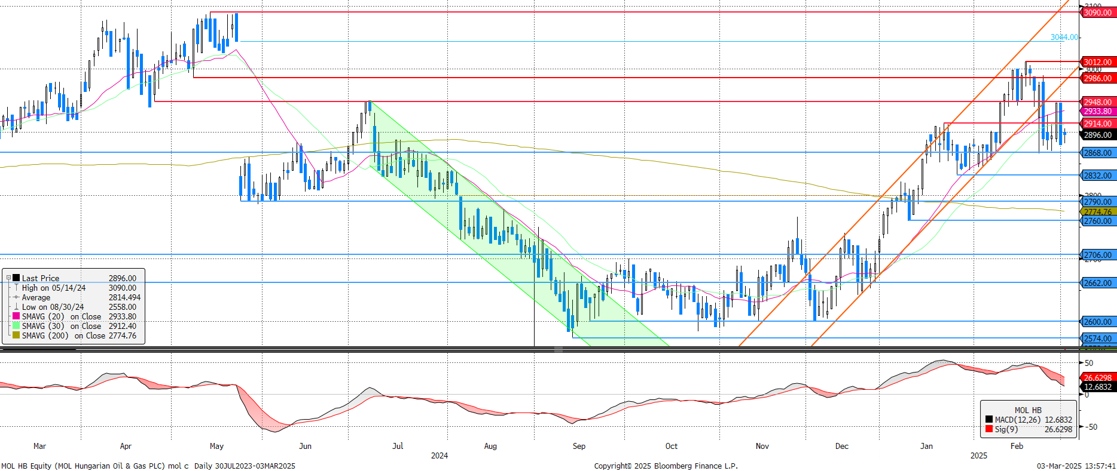Click the 2868.00 blue price tag
This screenshot has width=1117, height=471.
(1098, 153)
